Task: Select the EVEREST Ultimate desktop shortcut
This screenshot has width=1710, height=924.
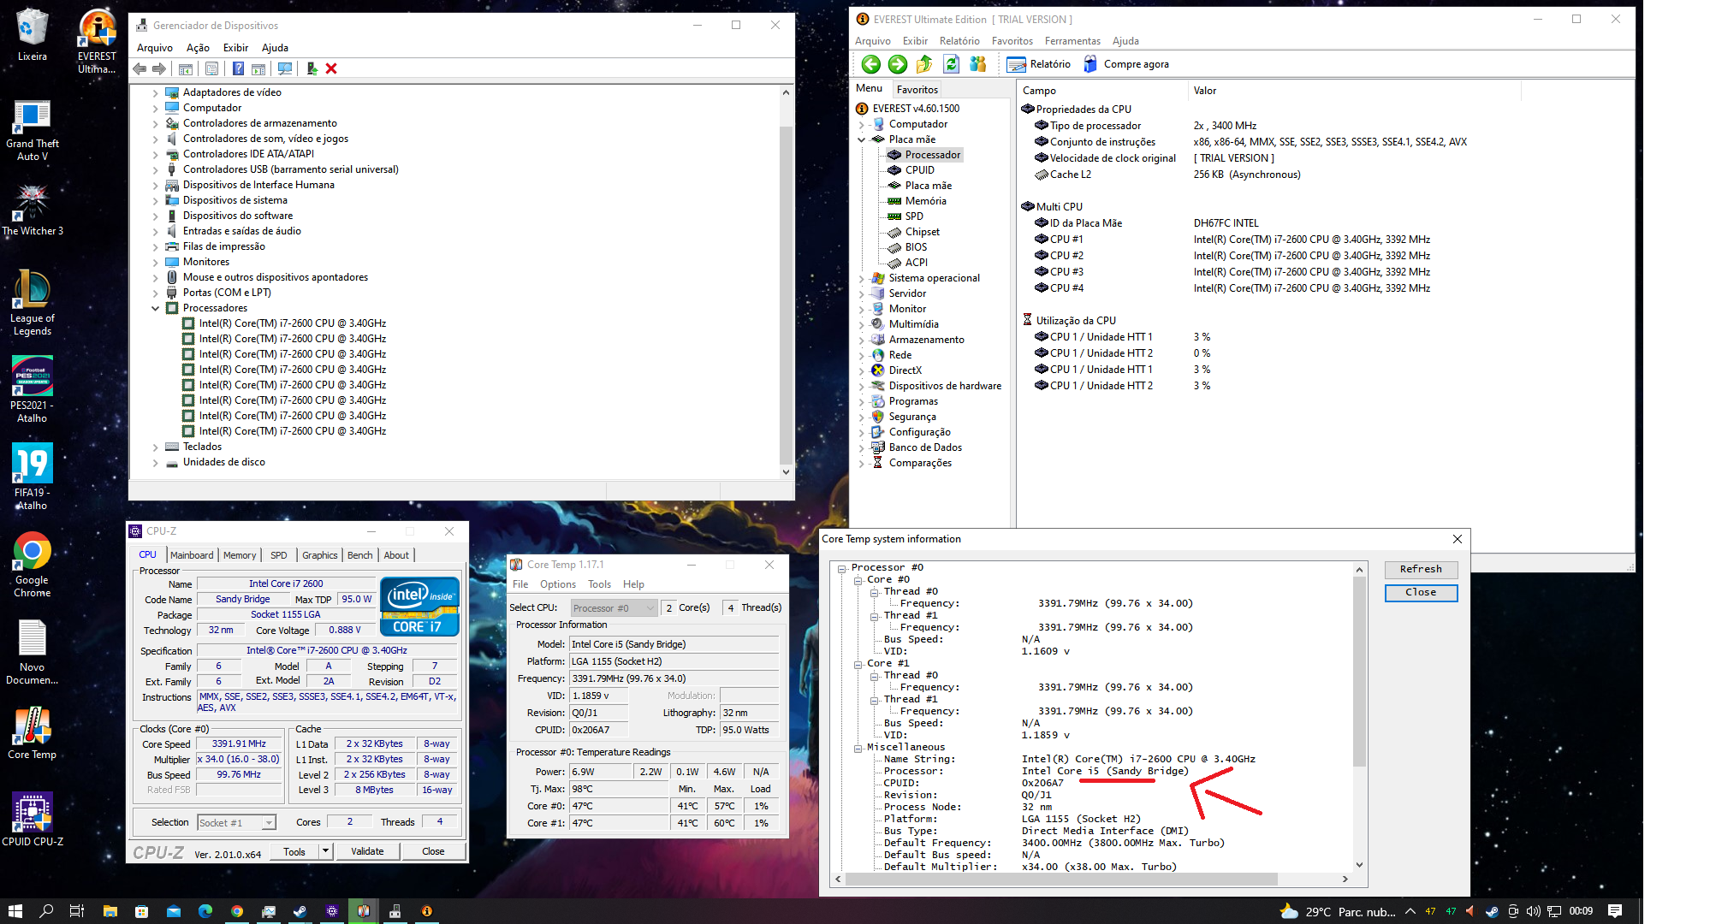Action: pyautogui.click(x=98, y=41)
